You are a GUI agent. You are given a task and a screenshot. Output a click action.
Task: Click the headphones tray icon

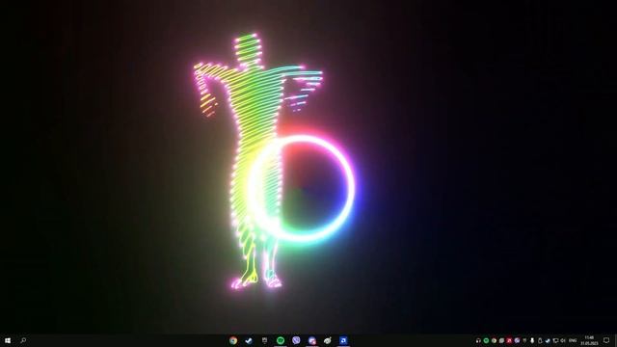pyautogui.click(x=478, y=340)
